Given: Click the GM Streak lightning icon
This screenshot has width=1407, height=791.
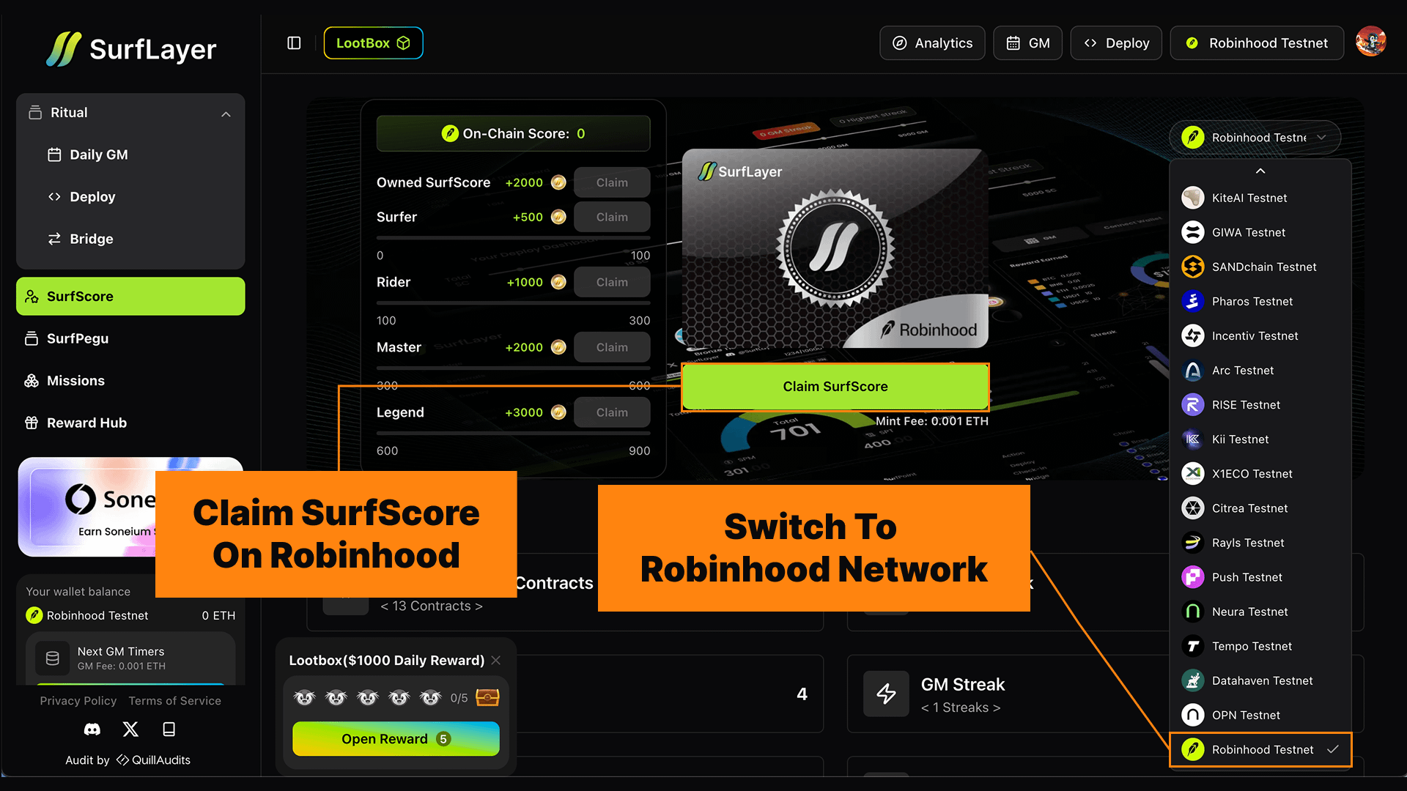Looking at the screenshot, I should [886, 694].
